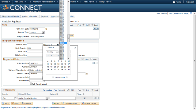Click Date of Birth input field
Screen dimensions: 196x110
(x=35, y=45)
